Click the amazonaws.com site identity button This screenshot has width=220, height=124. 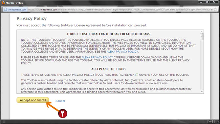pos(15,9)
